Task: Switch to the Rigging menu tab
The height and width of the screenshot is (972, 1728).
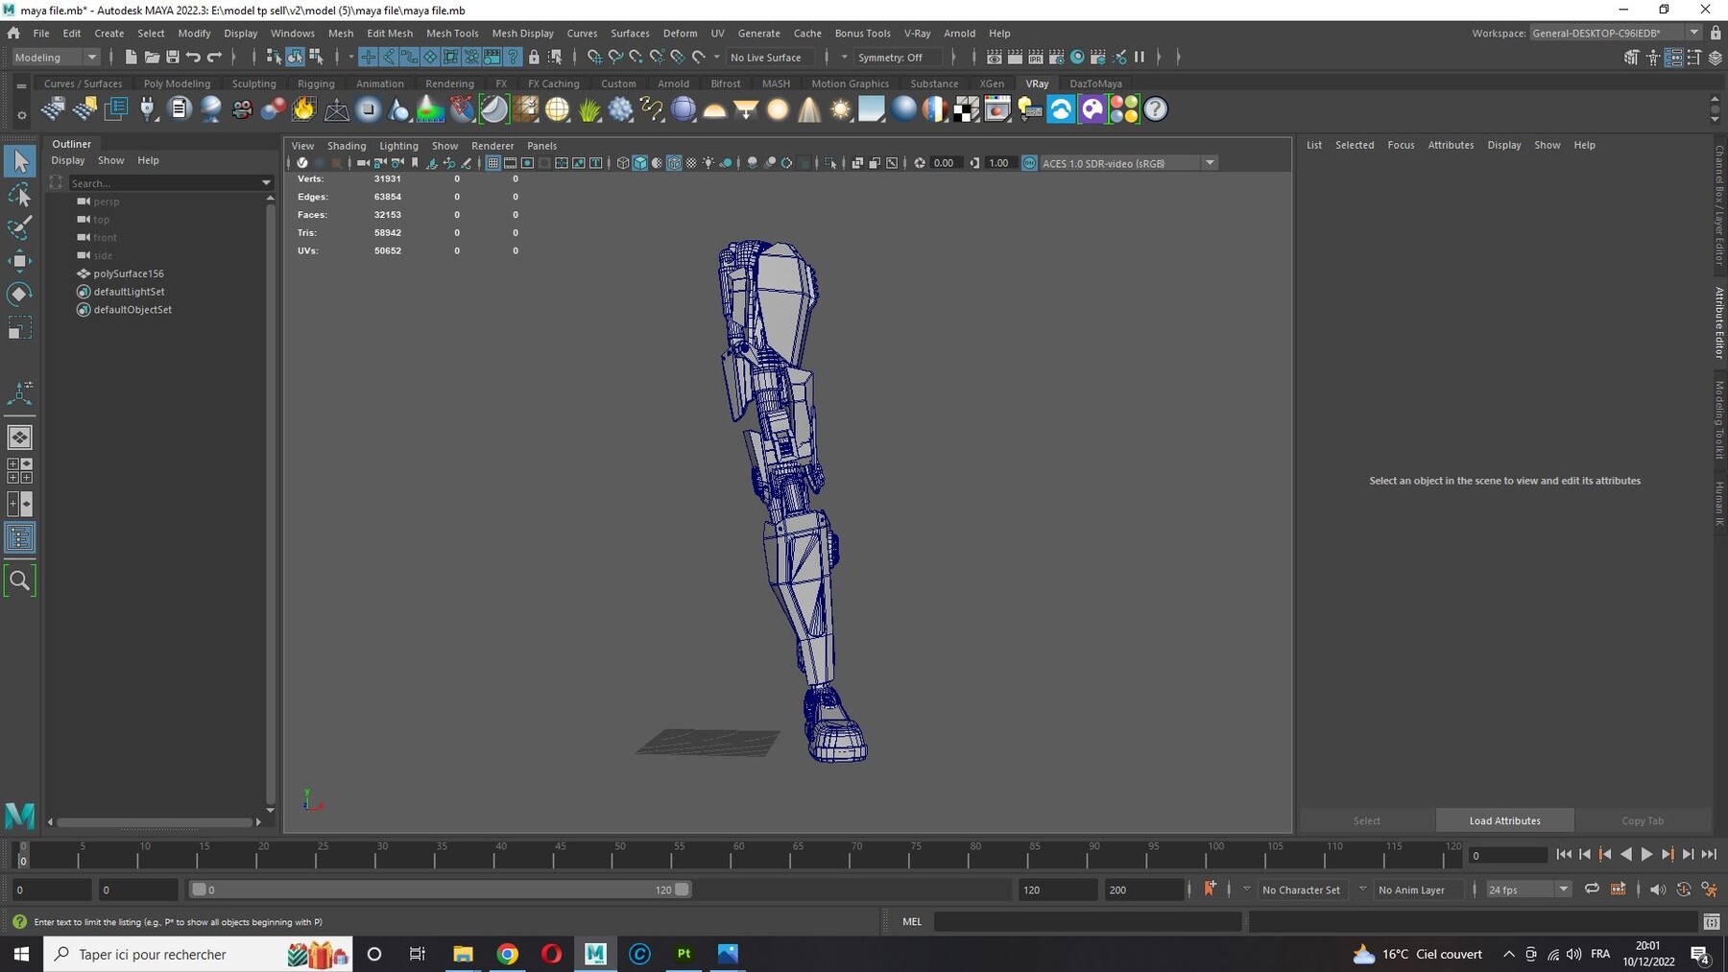Action: point(316,83)
